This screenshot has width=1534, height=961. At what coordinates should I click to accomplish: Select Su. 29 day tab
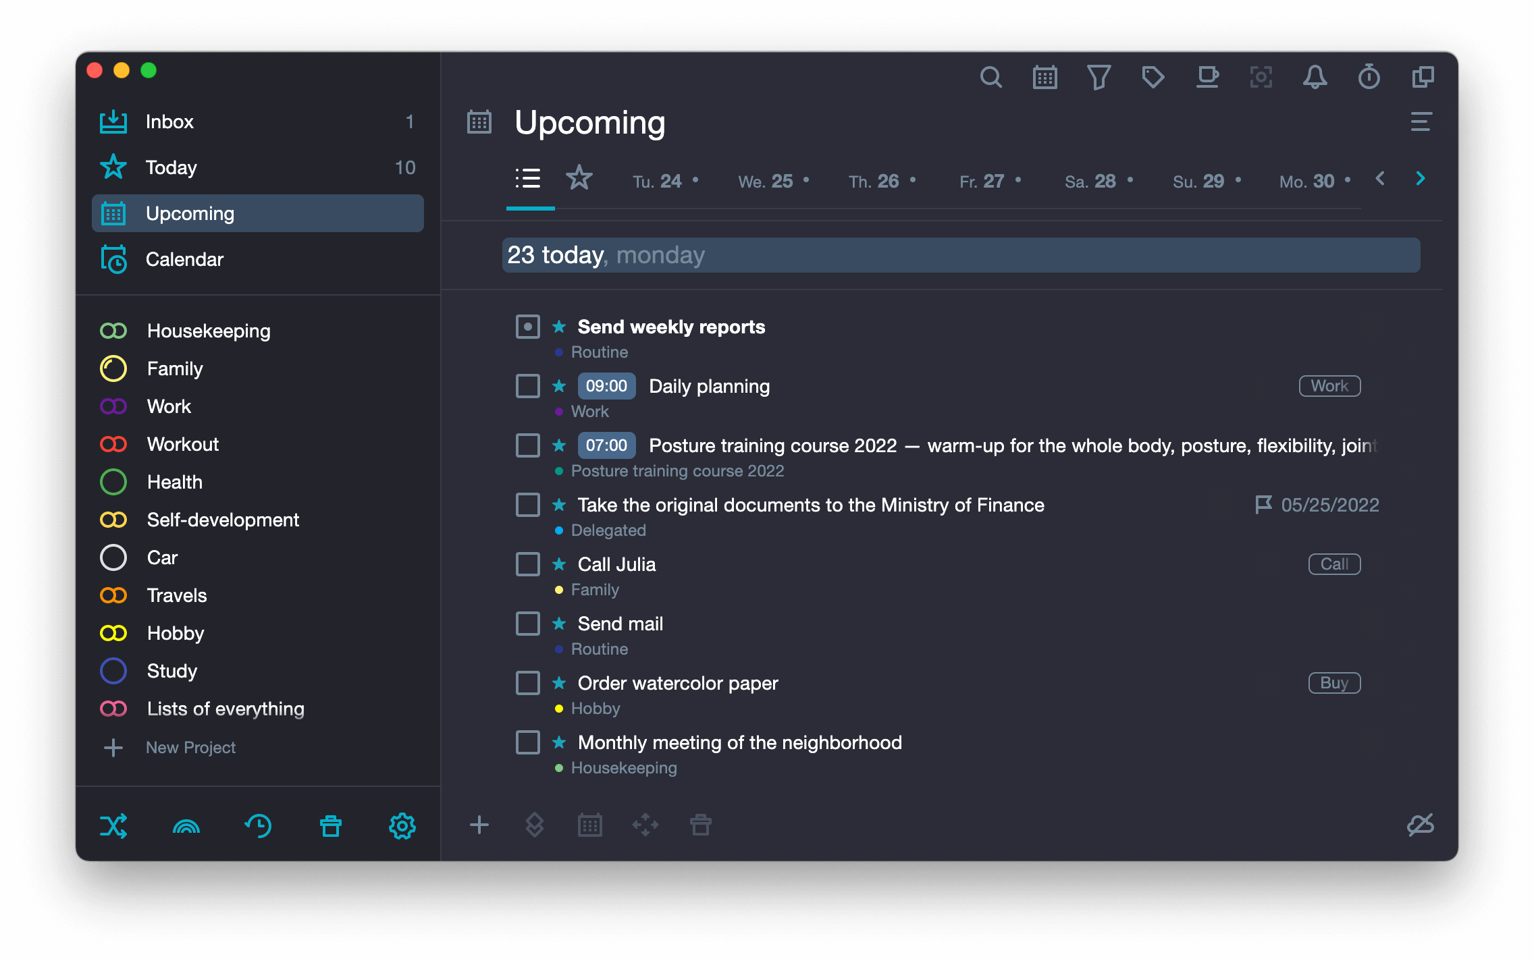pos(1207,181)
